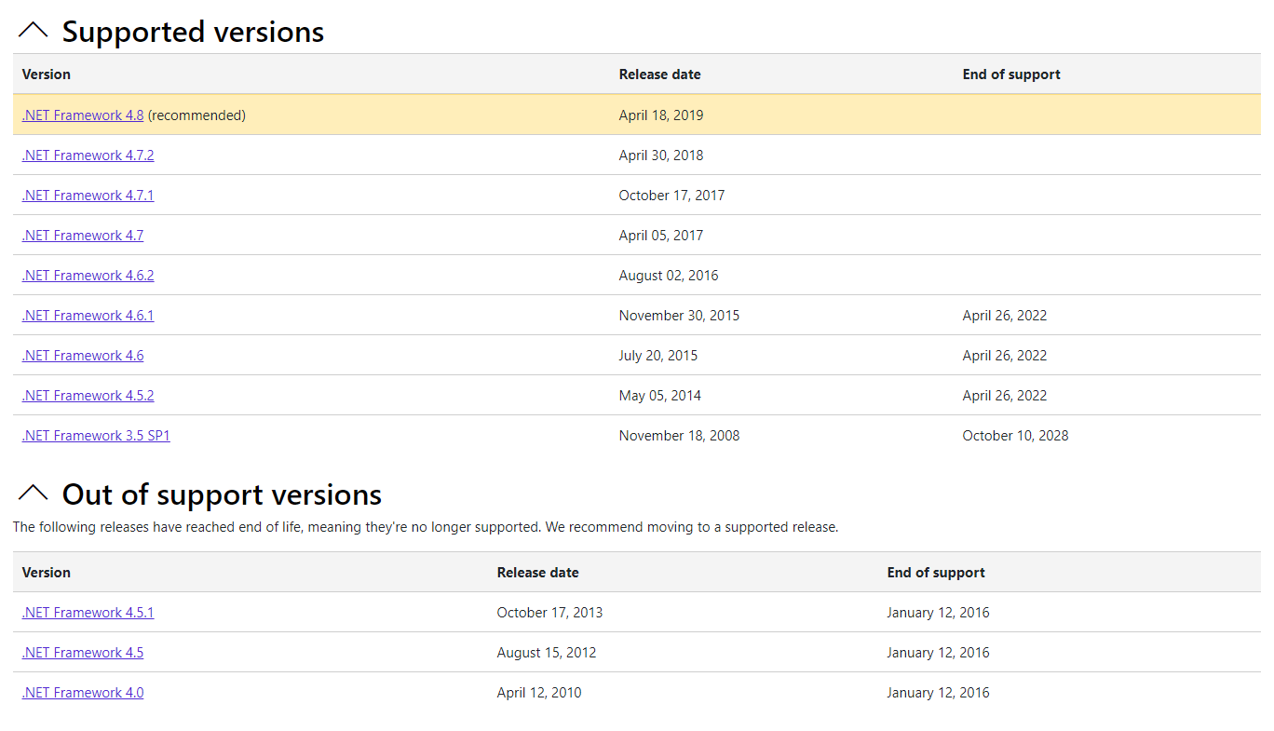Open the .NET Framework 4.7.1 link
1274x731 pixels.
(x=88, y=196)
